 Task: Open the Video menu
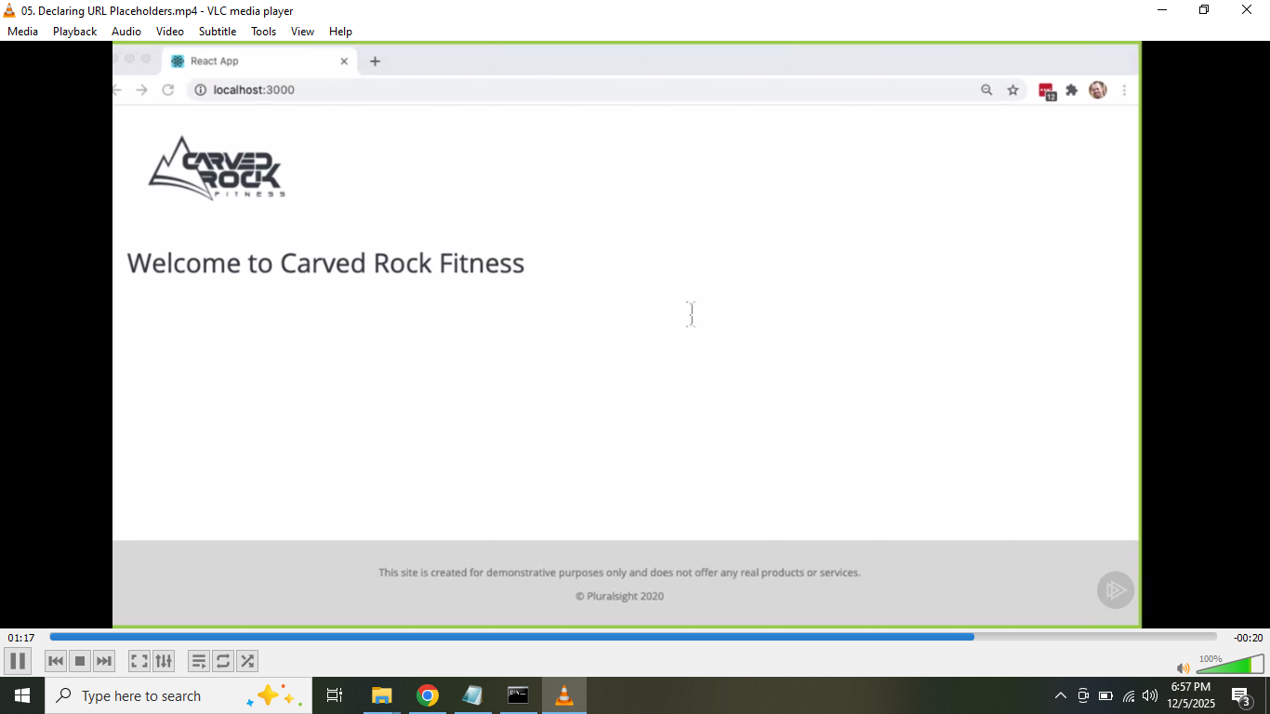pyautogui.click(x=170, y=32)
